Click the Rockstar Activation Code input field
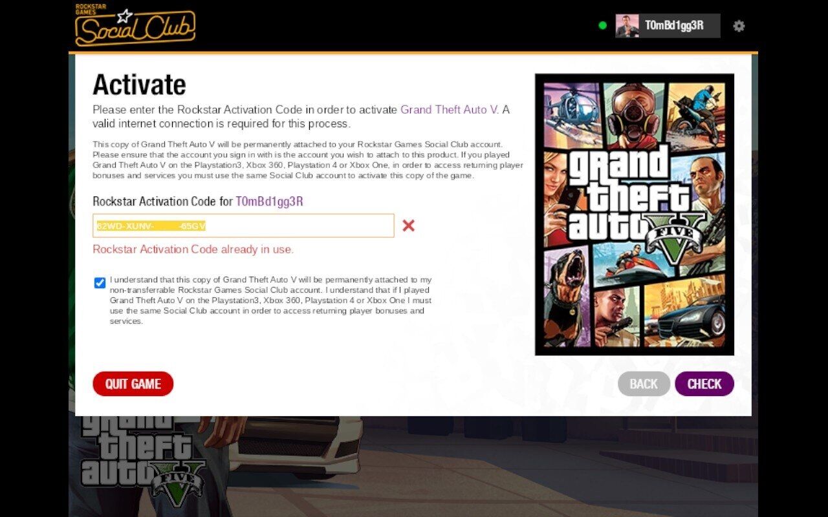The width and height of the screenshot is (828, 517). pos(243,226)
